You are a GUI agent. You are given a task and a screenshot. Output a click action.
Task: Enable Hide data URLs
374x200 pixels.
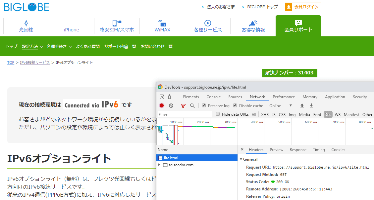[x=218, y=114]
